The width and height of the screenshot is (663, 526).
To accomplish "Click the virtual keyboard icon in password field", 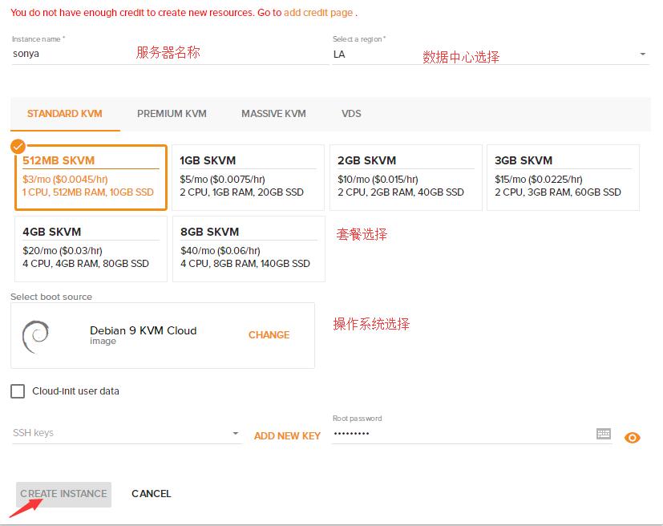I will pos(604,434).
